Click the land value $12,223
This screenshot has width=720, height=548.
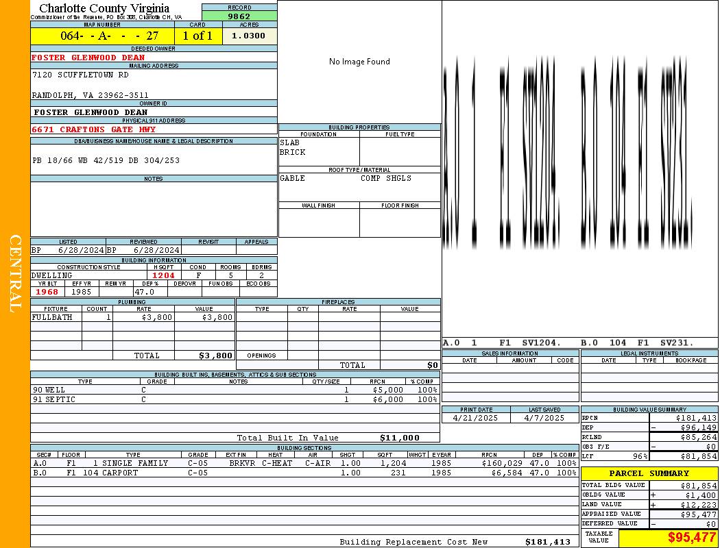[x=698, y=505]
